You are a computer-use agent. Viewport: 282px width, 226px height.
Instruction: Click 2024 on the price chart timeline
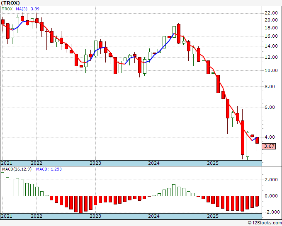click(x=154, y=163)
